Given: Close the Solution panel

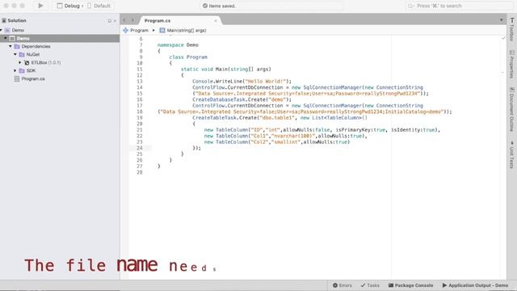Looking at the screenshot, I should [115, 21].
